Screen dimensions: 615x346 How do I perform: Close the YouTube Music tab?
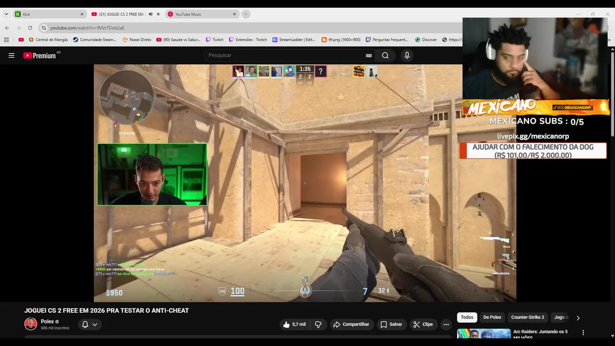click(234, 14)
